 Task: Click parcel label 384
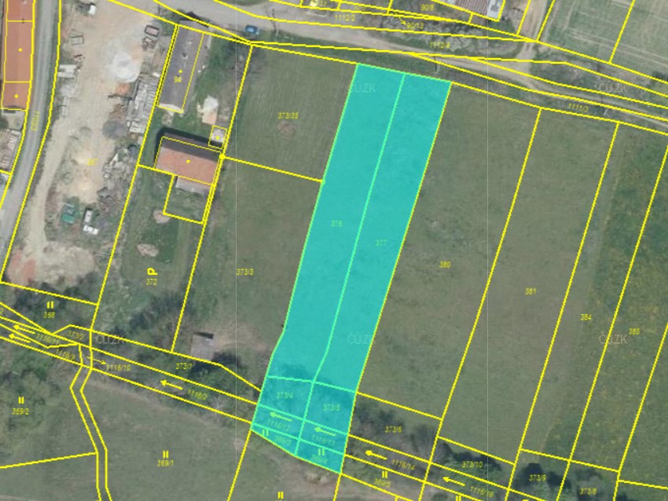point(585,317)
